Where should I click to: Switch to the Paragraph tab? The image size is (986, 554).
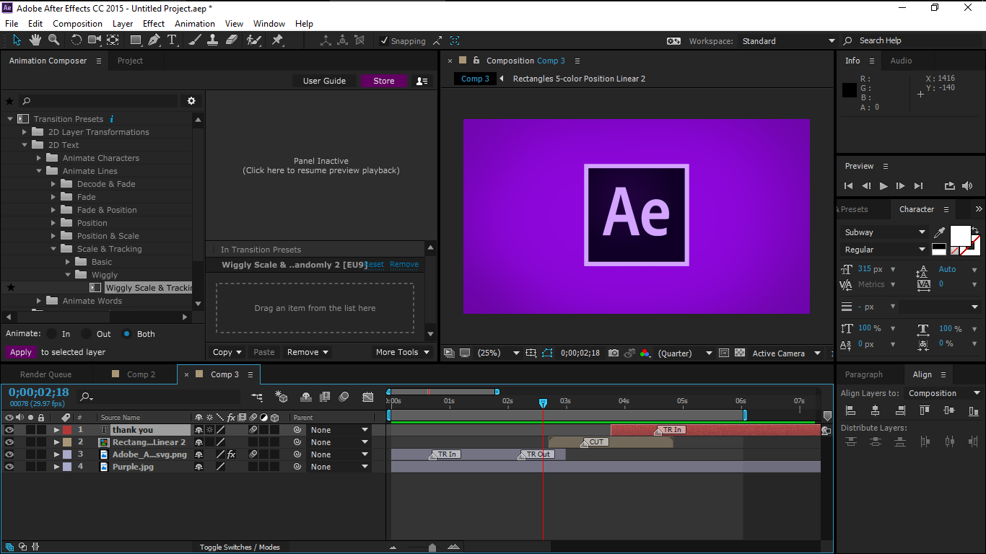pos(863,374)
